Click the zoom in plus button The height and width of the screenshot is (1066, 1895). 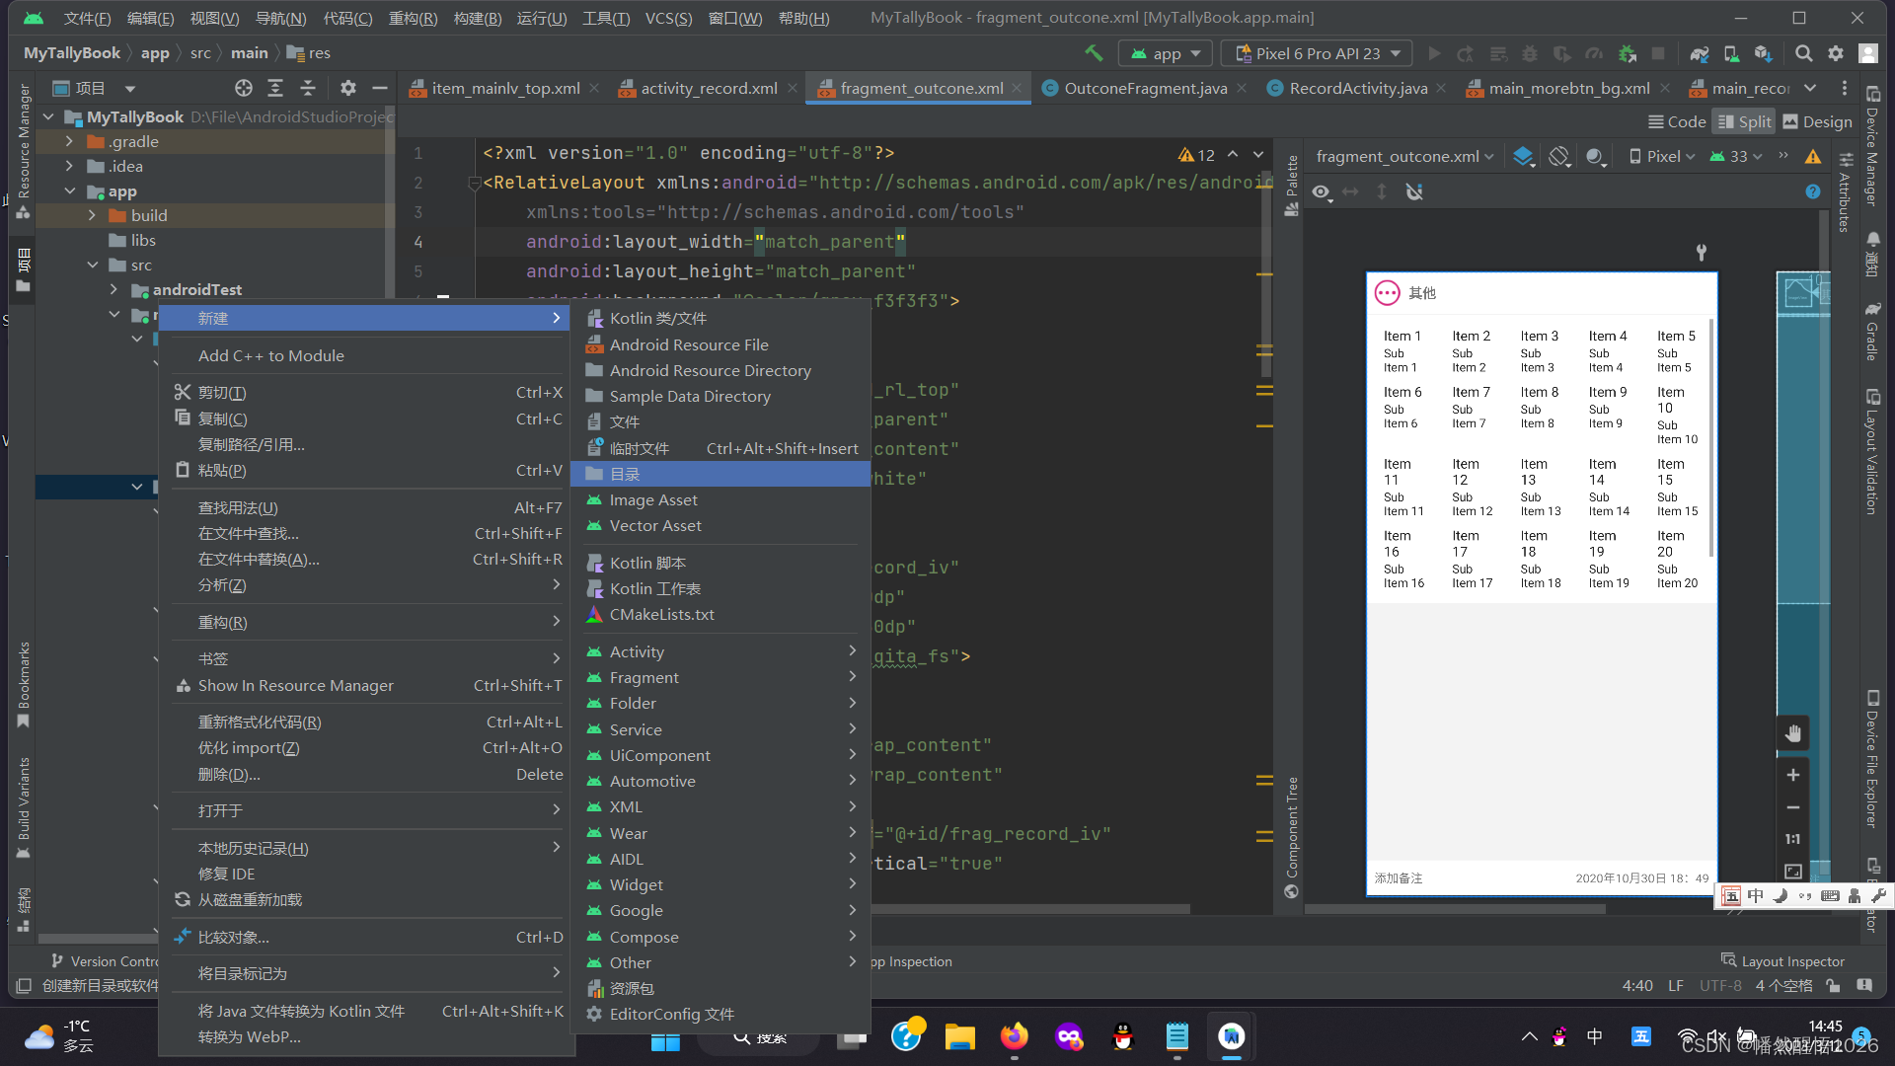(x=1793, y=775)
